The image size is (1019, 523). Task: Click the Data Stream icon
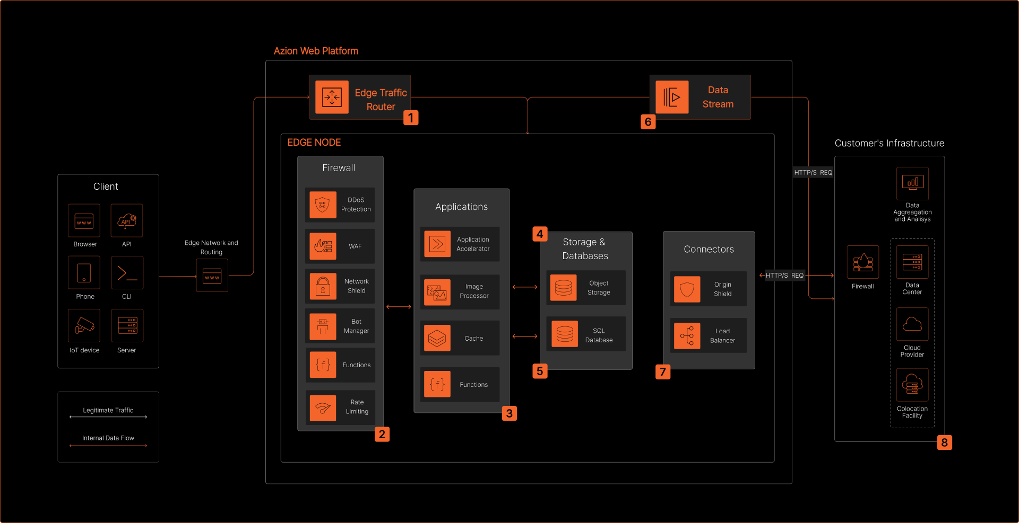672,97
